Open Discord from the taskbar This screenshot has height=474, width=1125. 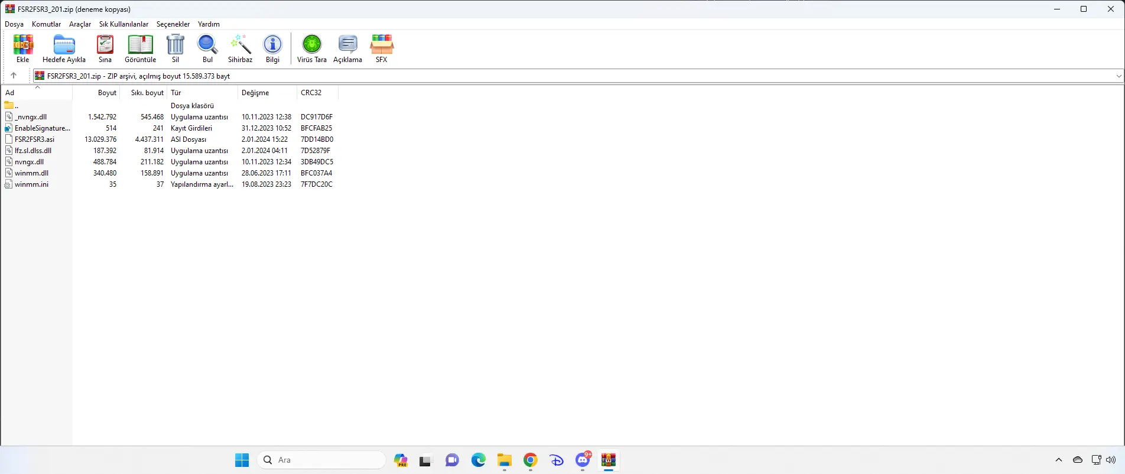click(x=583, y=460)
